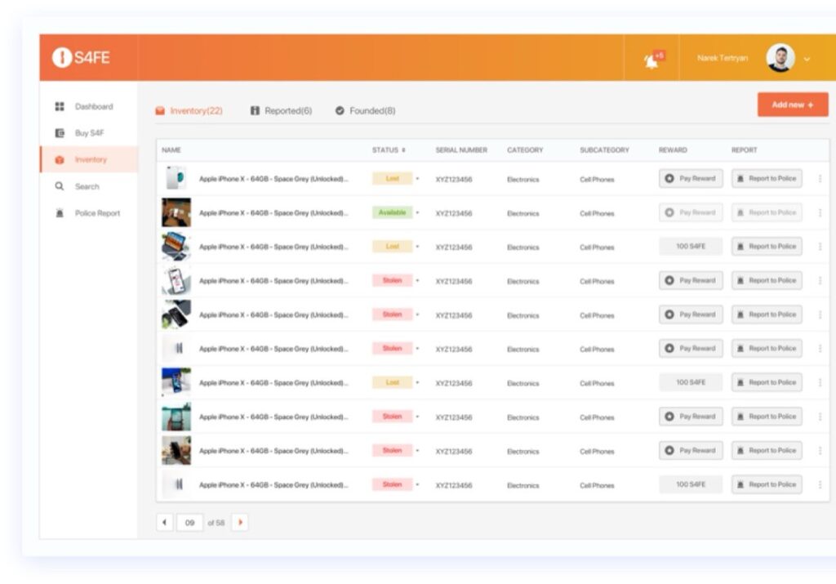
Task: Click the 100 S4FE reward in the last row
Action: point(691,484)
